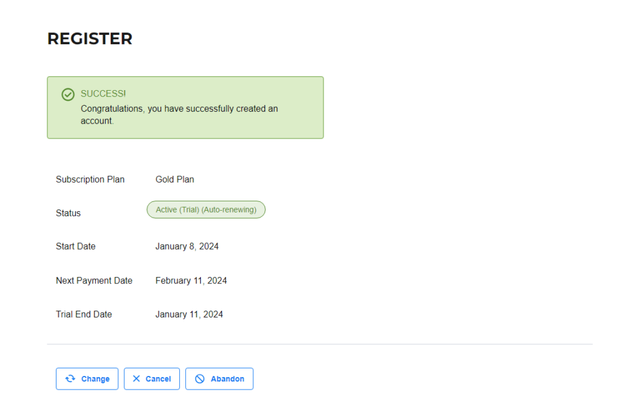
Task: Click the January 8, 2024 start date
Action: 187,246
